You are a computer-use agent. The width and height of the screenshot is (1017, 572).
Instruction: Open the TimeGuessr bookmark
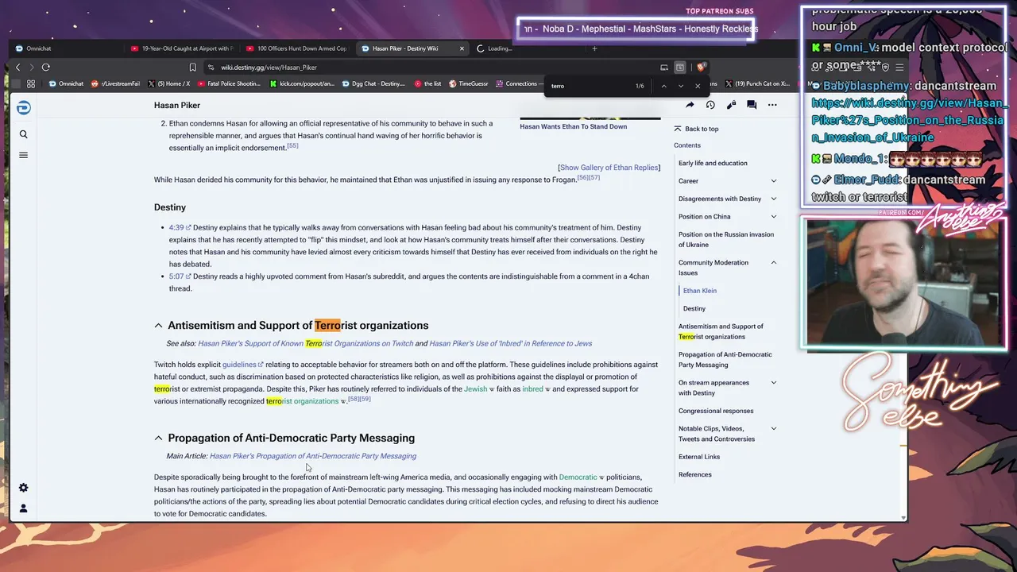467,83
